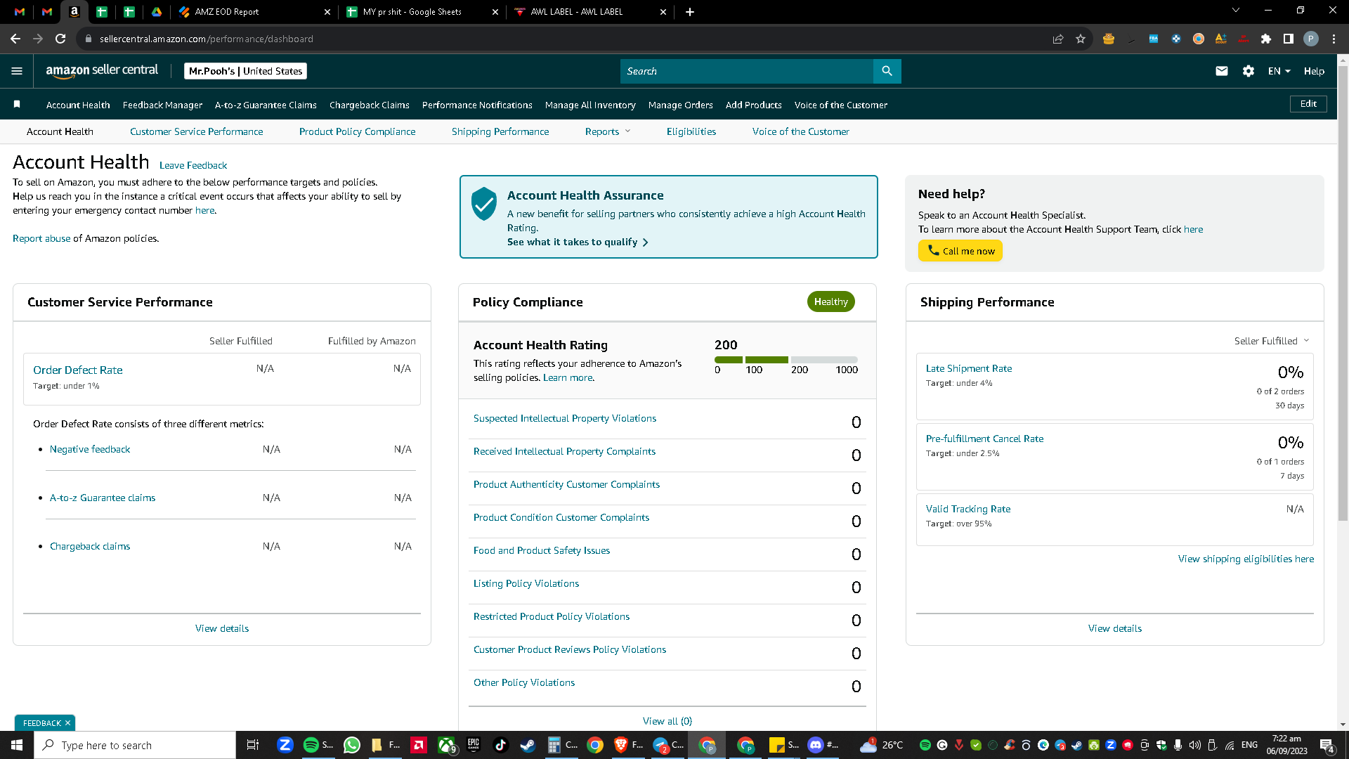
Task: Open the Chrome three-dot menu
Action: [1334, 39]
